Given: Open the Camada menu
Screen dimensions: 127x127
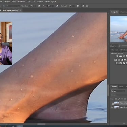Looking at the screenshot, I should (x=7, y=2).
